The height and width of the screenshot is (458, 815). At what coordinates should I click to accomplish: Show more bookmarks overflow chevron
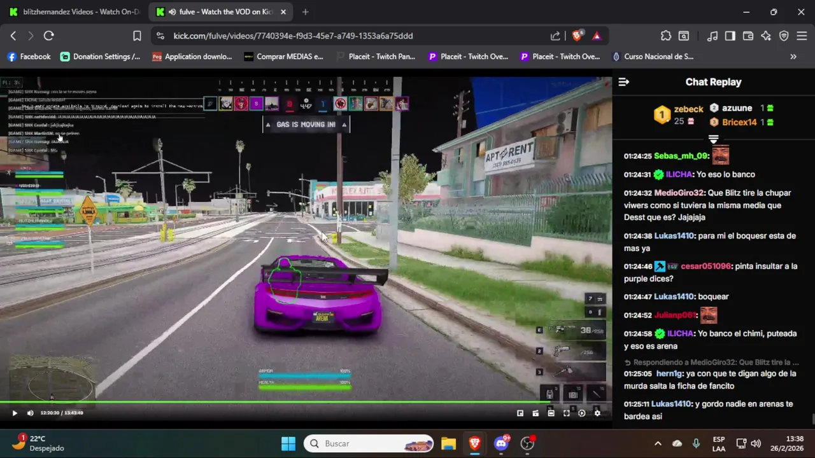[x=793, y=57]
